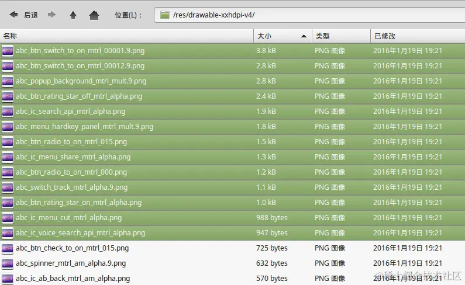
Task: Select file name abc_popup_background_mtrl_mult.9.png
Action: tap(81, 81)
